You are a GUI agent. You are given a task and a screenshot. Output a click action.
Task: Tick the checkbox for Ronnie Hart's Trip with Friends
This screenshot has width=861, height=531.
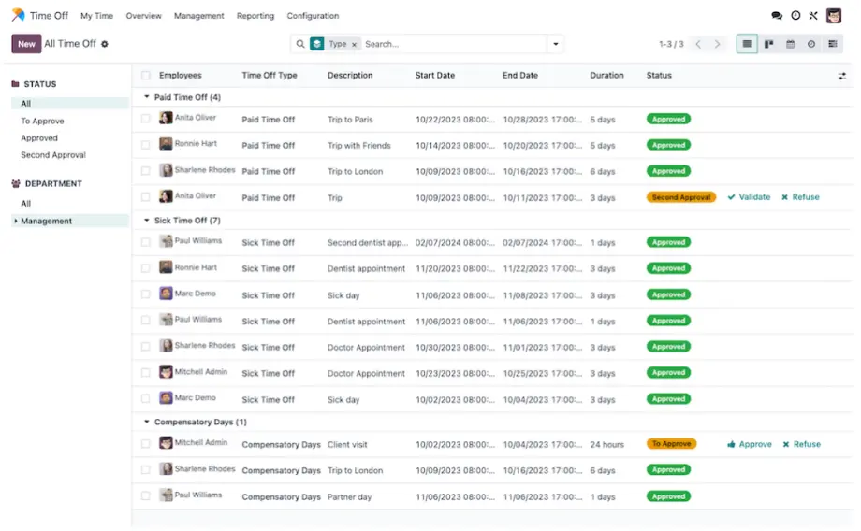[x=146, y=145]
